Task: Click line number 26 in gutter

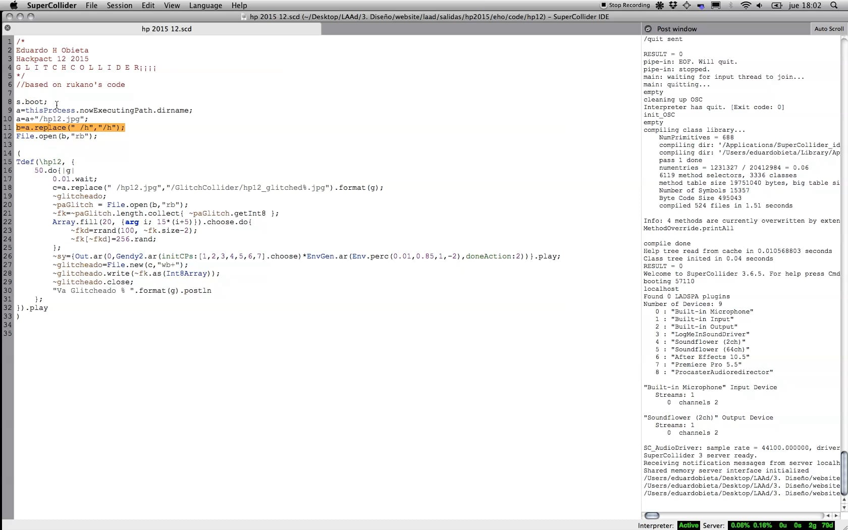Action: click(x=8, y=256)
